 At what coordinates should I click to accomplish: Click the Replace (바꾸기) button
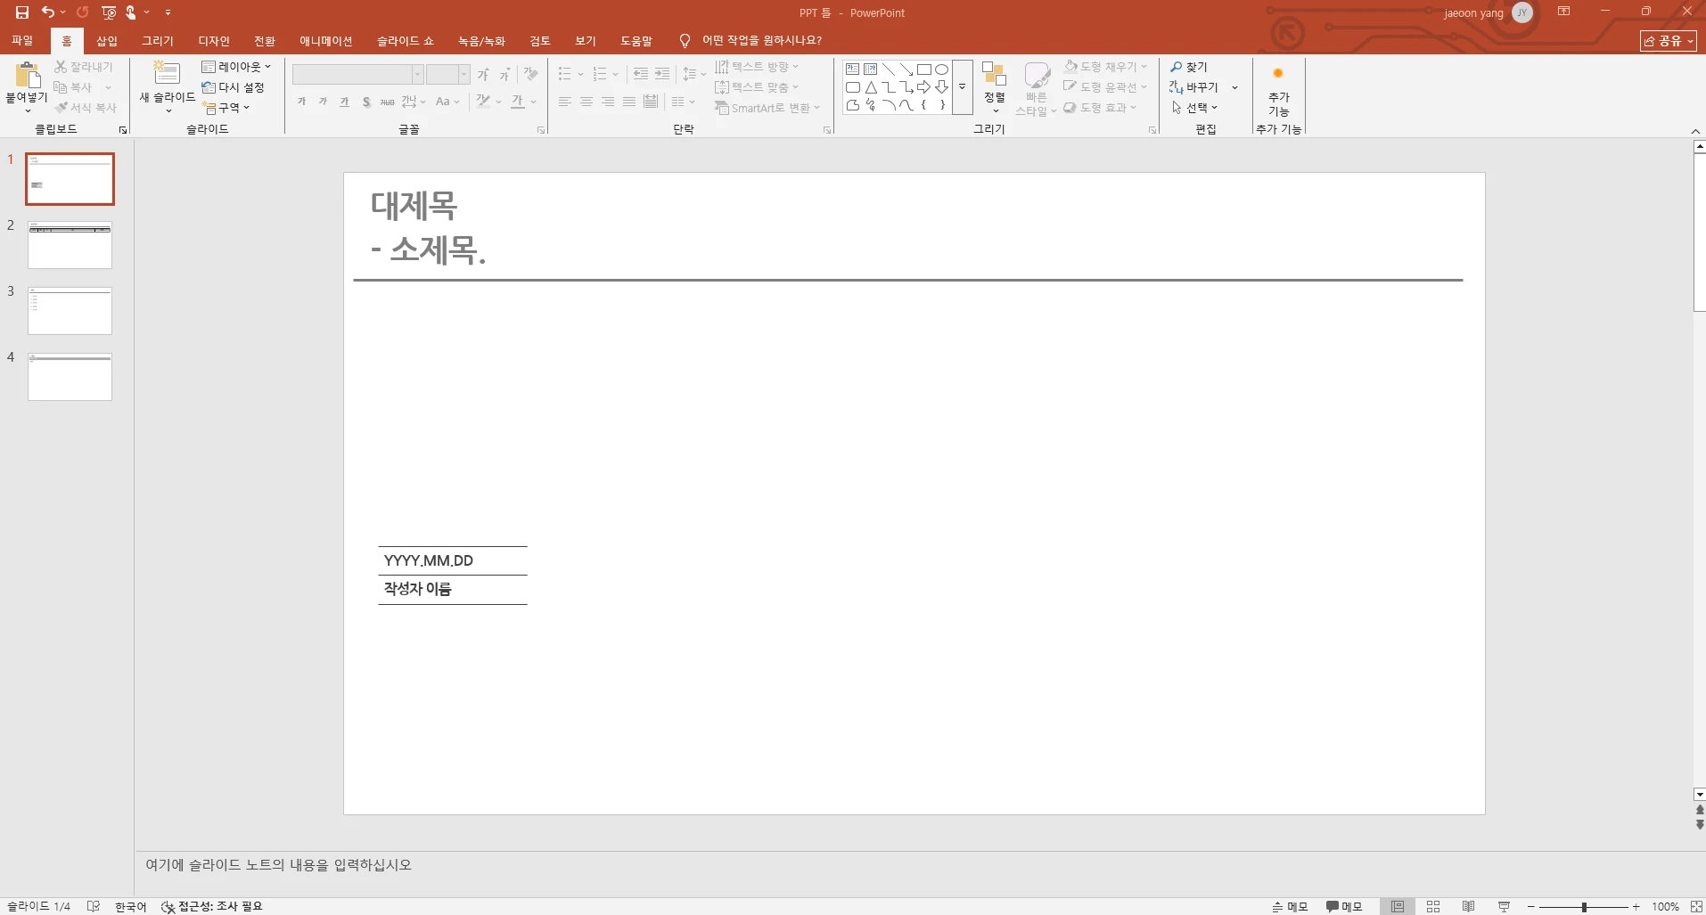pos(1194,87)
